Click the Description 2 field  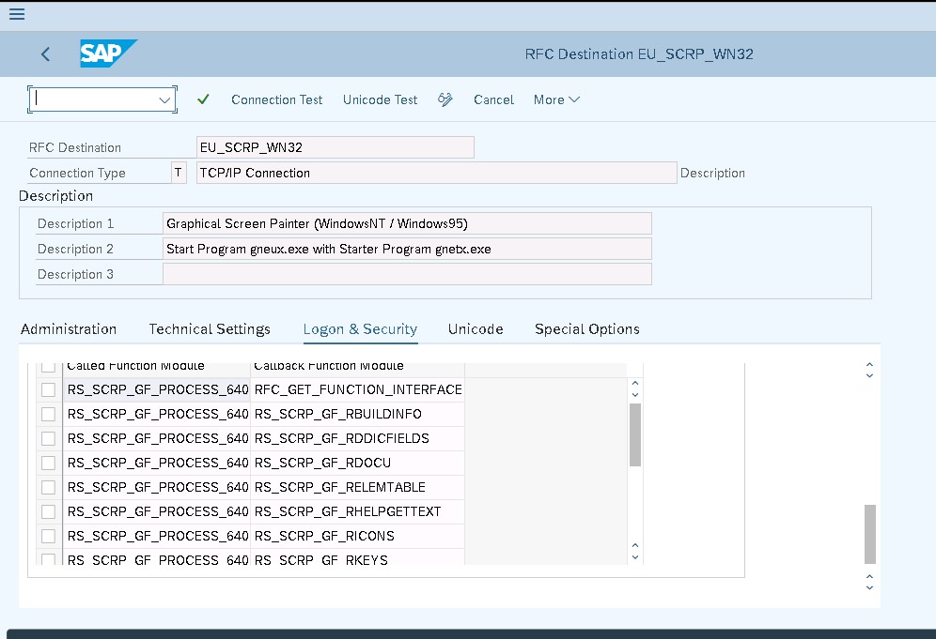[407, 250]
